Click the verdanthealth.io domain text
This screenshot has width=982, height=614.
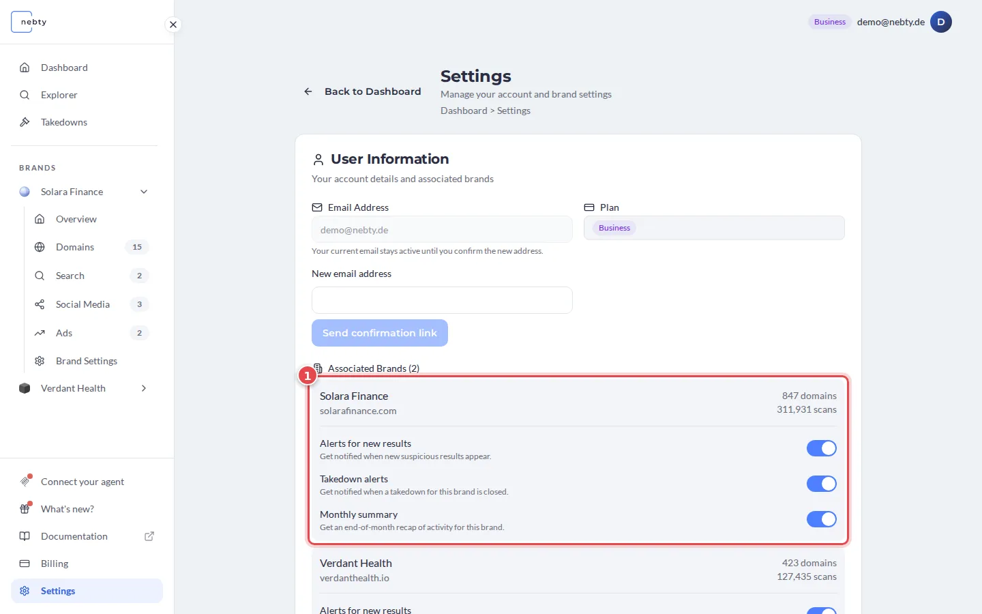click(x=355, y=578)
